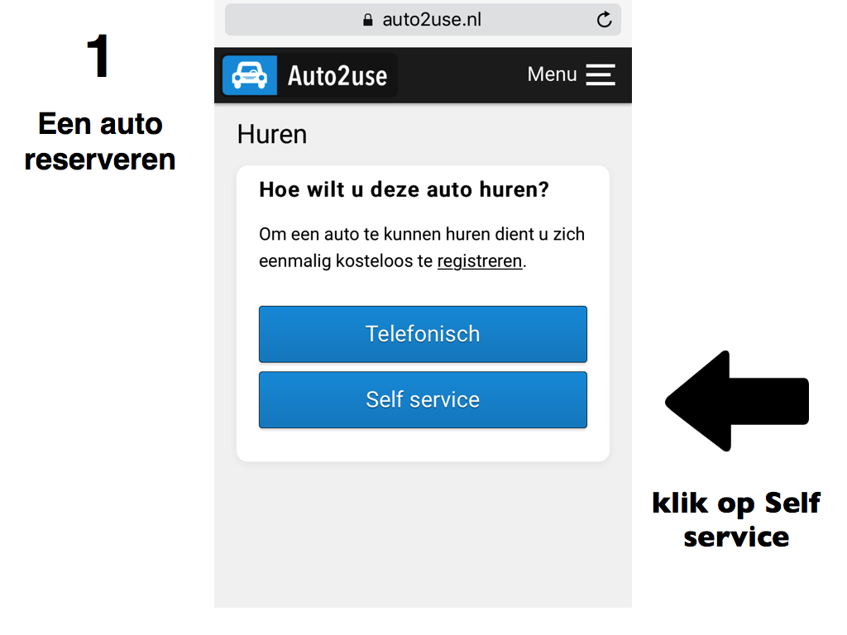This screenshot has height=635, width=847.
Task: Click the 'klik op Self service' instruction text
Action: coord(736,519)
